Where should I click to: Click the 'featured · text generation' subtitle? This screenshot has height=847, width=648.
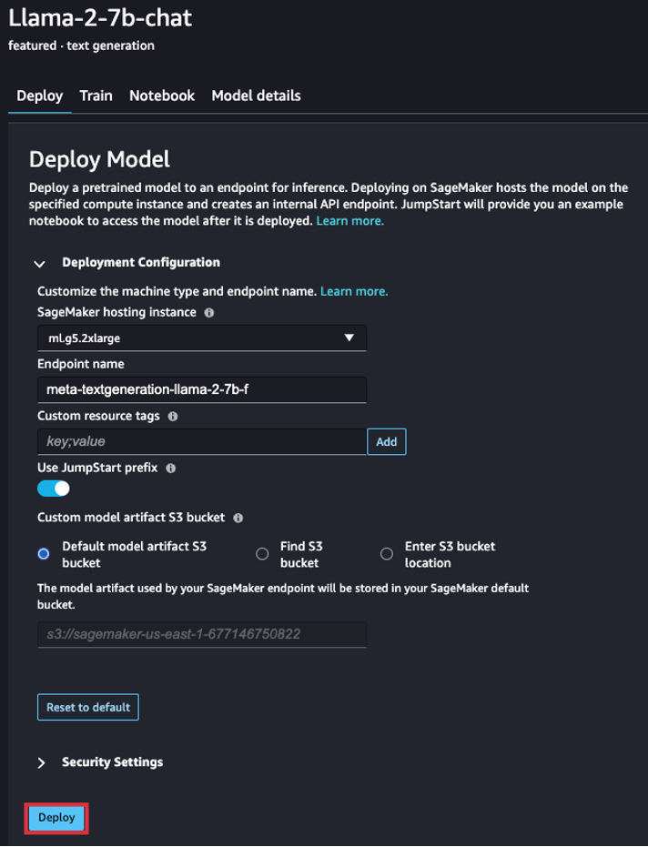coord(81,45)
